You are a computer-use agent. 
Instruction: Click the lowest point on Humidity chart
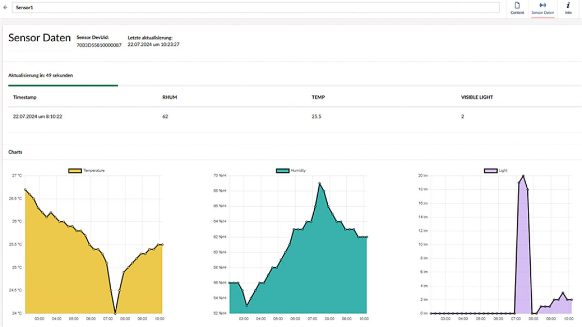tap(247, 305)
